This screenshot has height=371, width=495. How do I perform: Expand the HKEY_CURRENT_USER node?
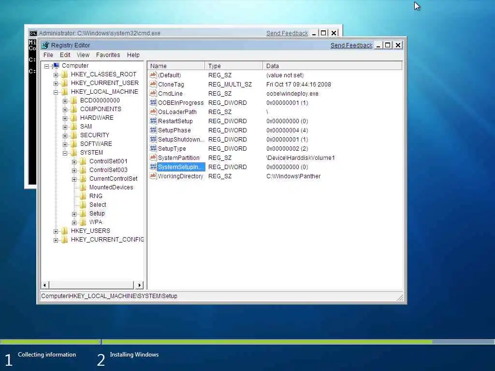tap(56, 84)
